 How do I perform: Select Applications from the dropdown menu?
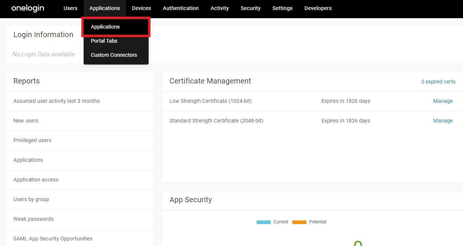(106, 27)
